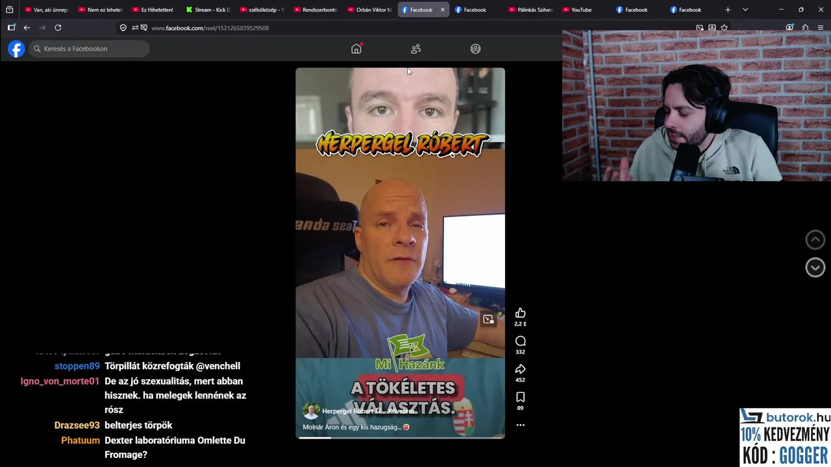Navigate back in the browser
831x467 pixels.
tap(27, 28)
